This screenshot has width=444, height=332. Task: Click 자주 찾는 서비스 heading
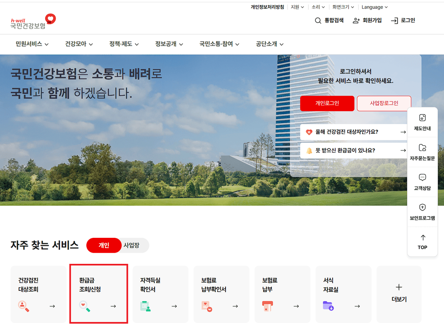click(45, 245)
